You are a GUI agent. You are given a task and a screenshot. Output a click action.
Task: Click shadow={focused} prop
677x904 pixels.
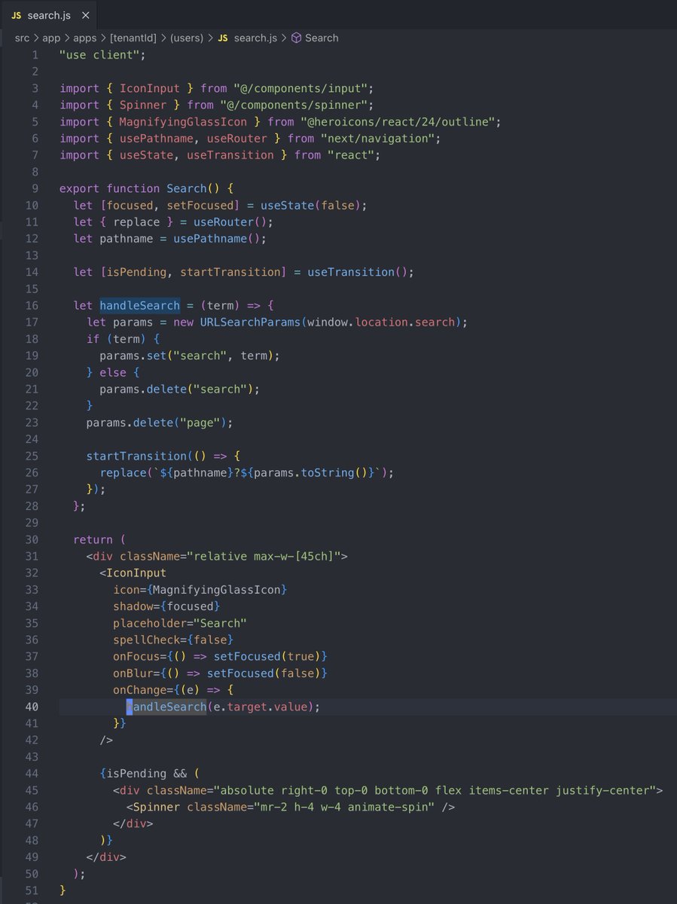click(x=166, y=606)
